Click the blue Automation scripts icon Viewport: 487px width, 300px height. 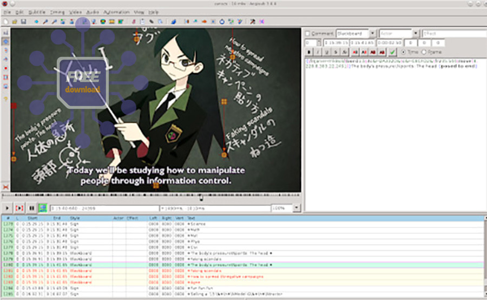(x=174, y=22)
